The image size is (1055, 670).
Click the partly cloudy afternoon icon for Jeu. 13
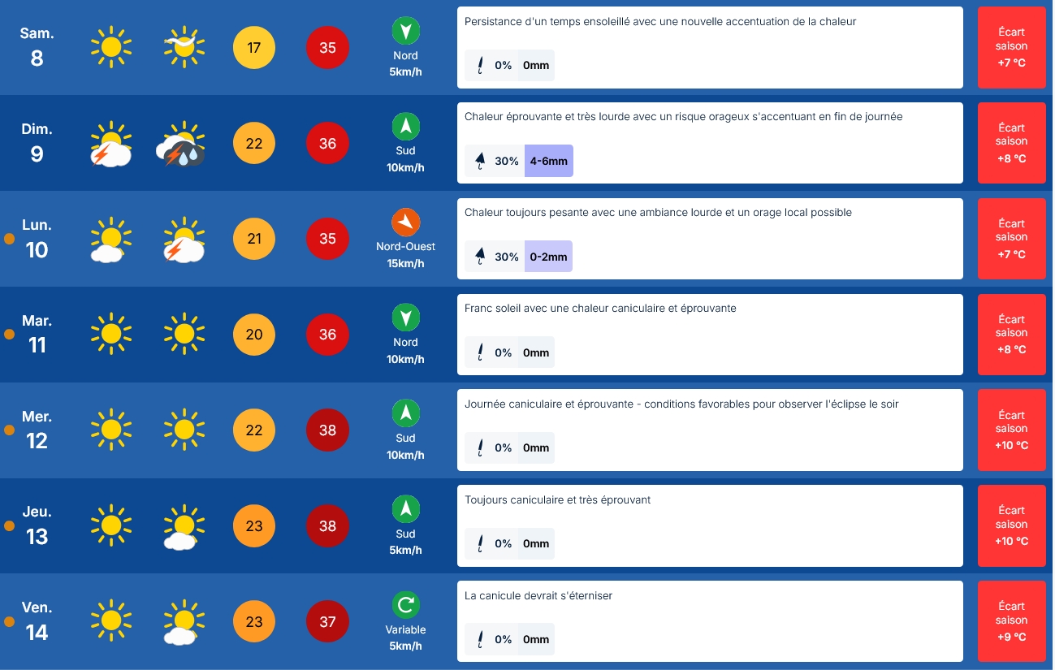184,527
